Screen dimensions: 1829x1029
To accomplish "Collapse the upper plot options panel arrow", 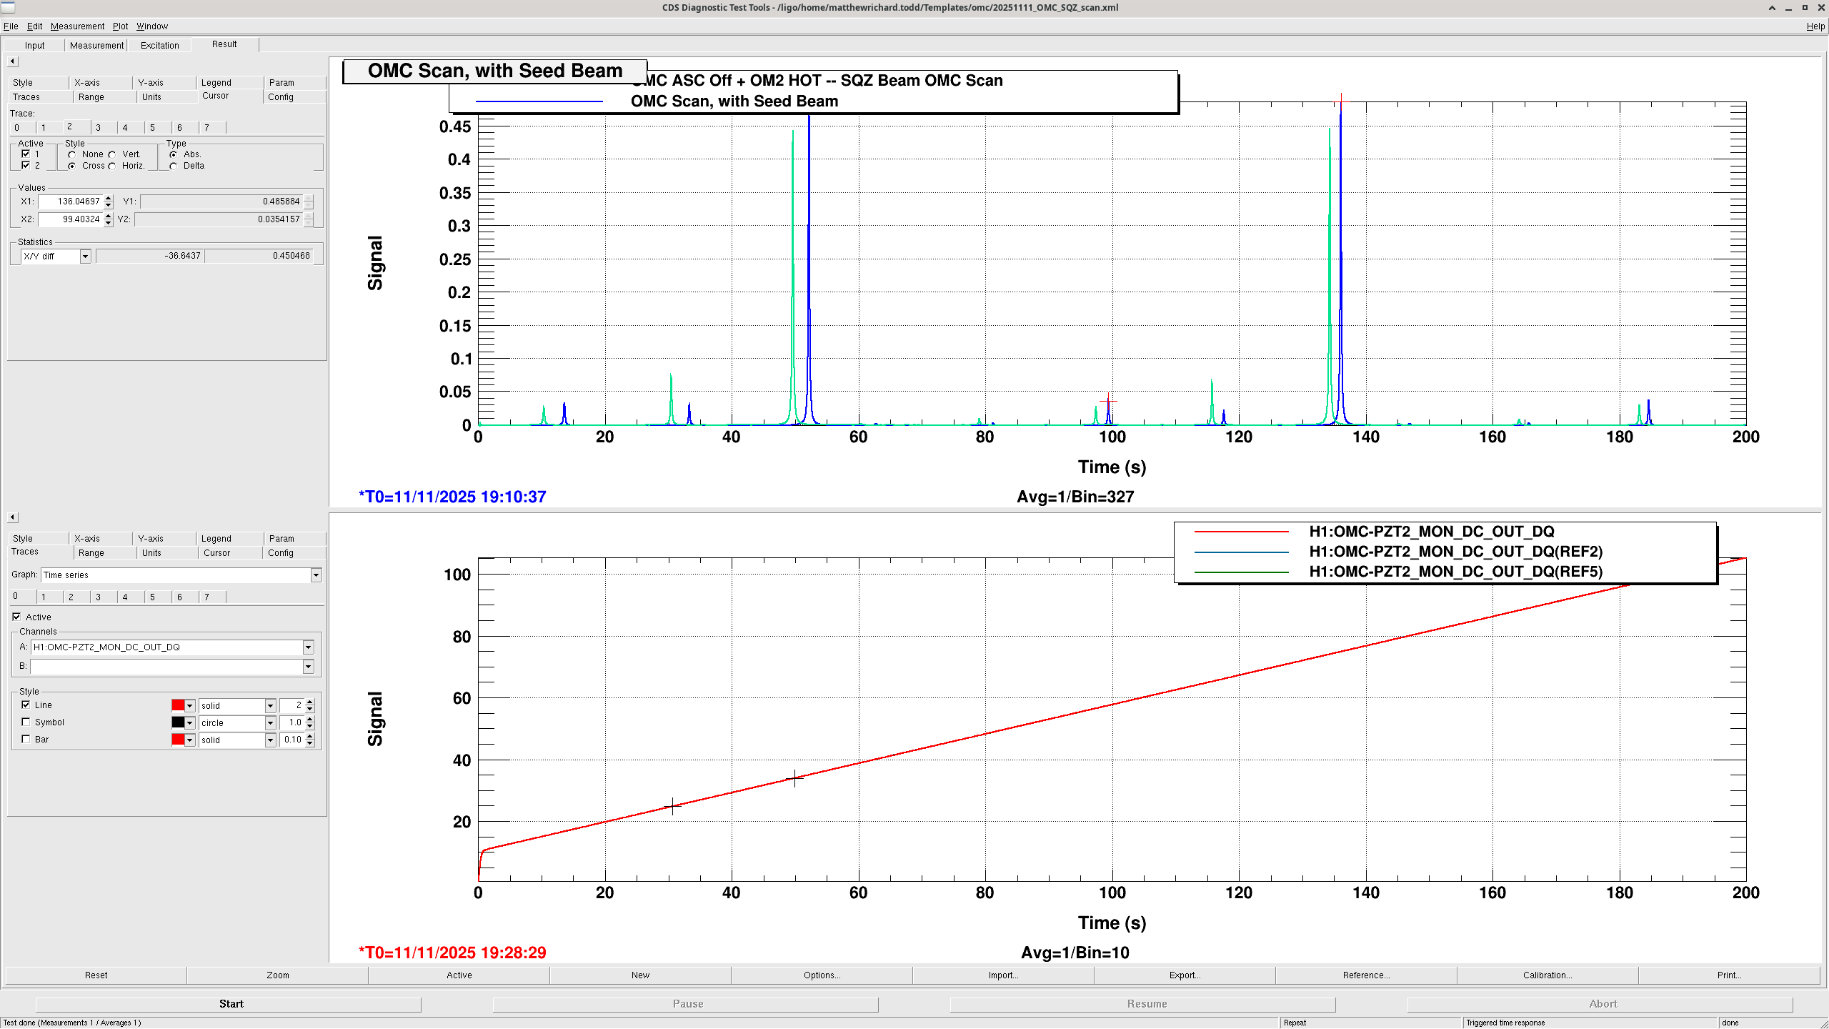I will click(x=12, y=61).
